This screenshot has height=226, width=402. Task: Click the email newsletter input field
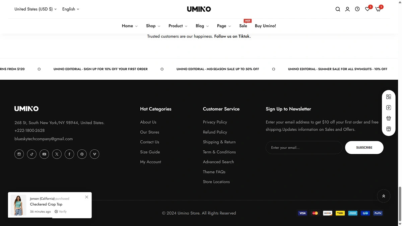point(303,147)
